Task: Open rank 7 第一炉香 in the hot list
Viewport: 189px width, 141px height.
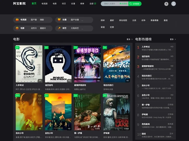Action: click(x=155, y=106)
